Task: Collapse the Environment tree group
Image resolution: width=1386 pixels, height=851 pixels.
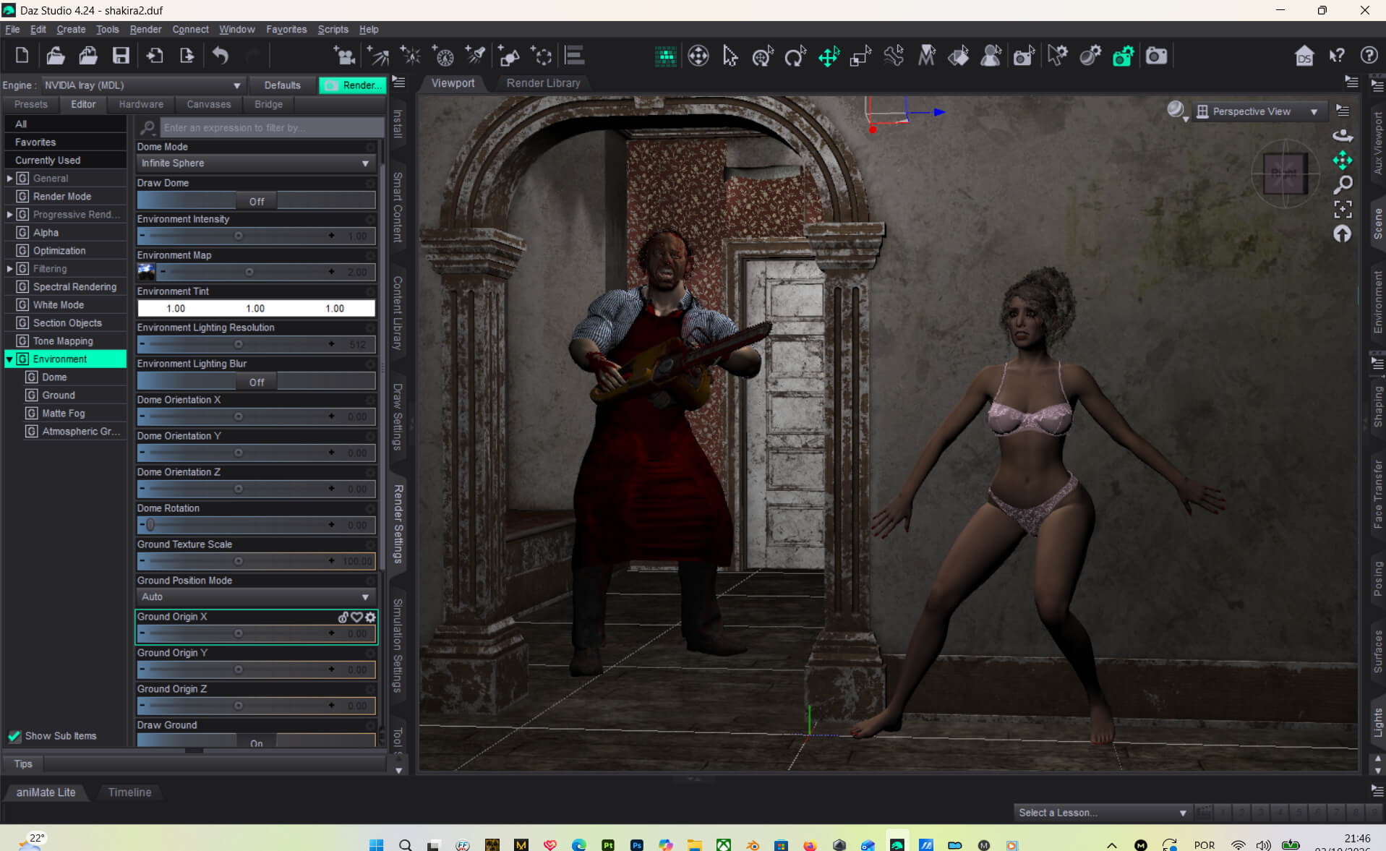Action: point(9,359)
